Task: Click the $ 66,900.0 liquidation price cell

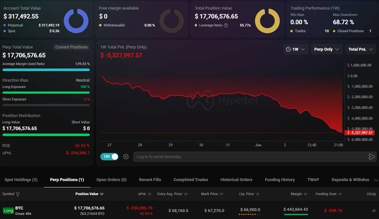Action: click(250, 210)
